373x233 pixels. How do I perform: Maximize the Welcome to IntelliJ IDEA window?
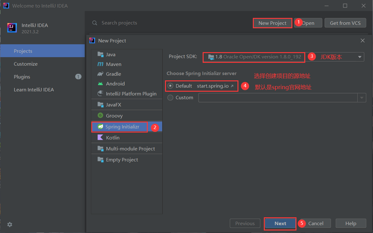point(345,6)
